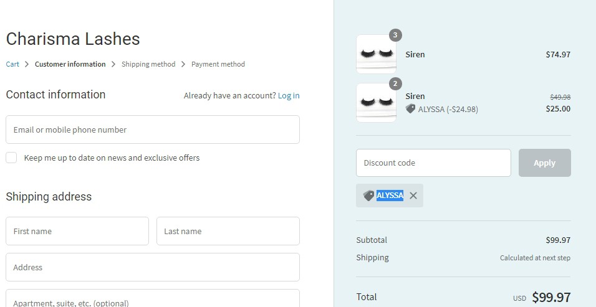Click the quantity badge showing 2

coord(395,83)
